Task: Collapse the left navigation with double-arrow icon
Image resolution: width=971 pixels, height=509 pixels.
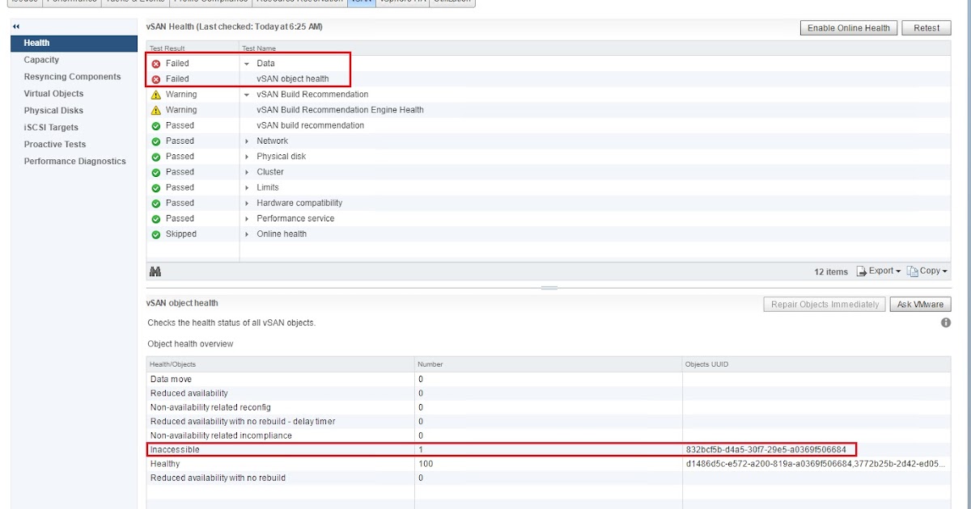Action: [x=15, y=26]
